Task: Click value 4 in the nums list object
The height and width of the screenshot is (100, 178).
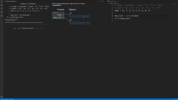Action: [83, 16]
